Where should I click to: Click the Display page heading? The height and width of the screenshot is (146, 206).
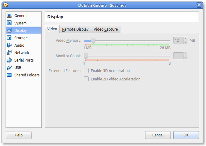(55, 17)
